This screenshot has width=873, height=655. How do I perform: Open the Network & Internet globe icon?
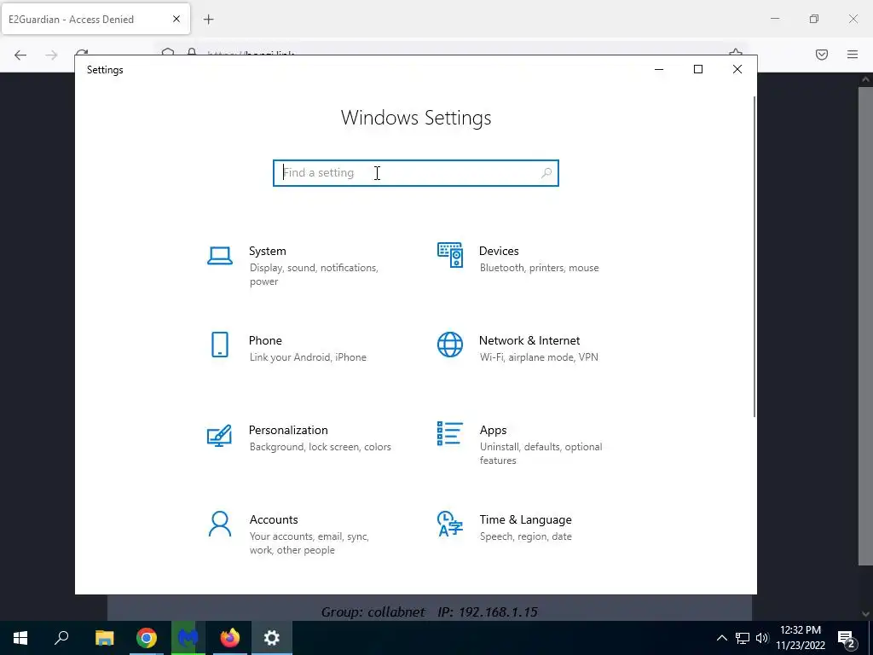tap(450, 345)
